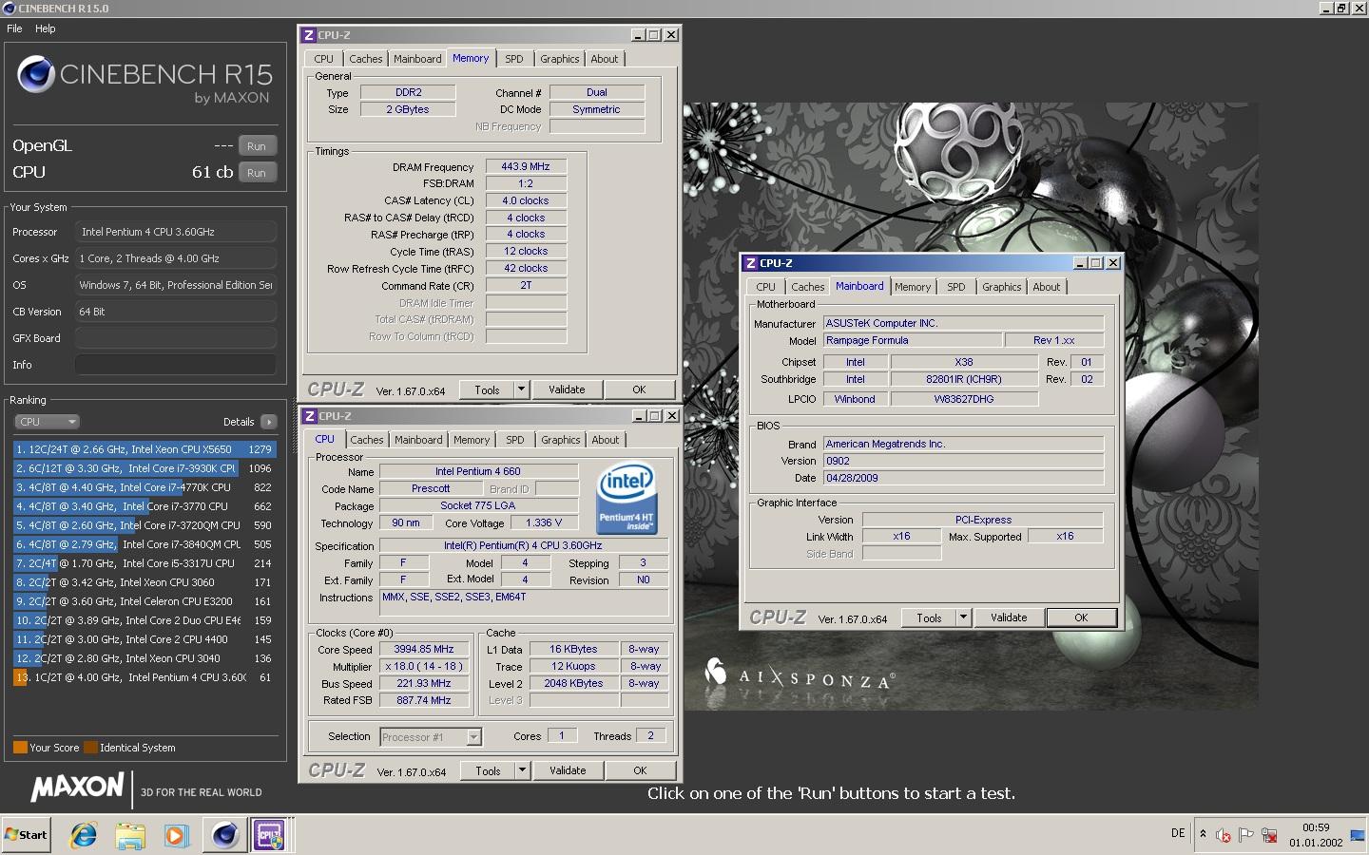Screen dimensions: 1369x855
Task: Select ranking entry Intel Pentium 4 3.60GHz
Action: point(144,677)
